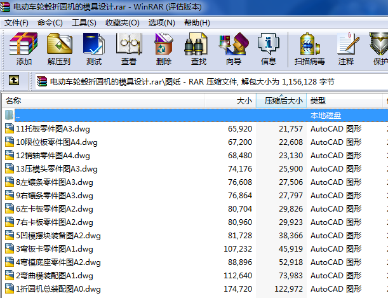This screenshot has height=298, width=388.
Task: Open the 命令(C) menu
Action: [x=50, y=23]
